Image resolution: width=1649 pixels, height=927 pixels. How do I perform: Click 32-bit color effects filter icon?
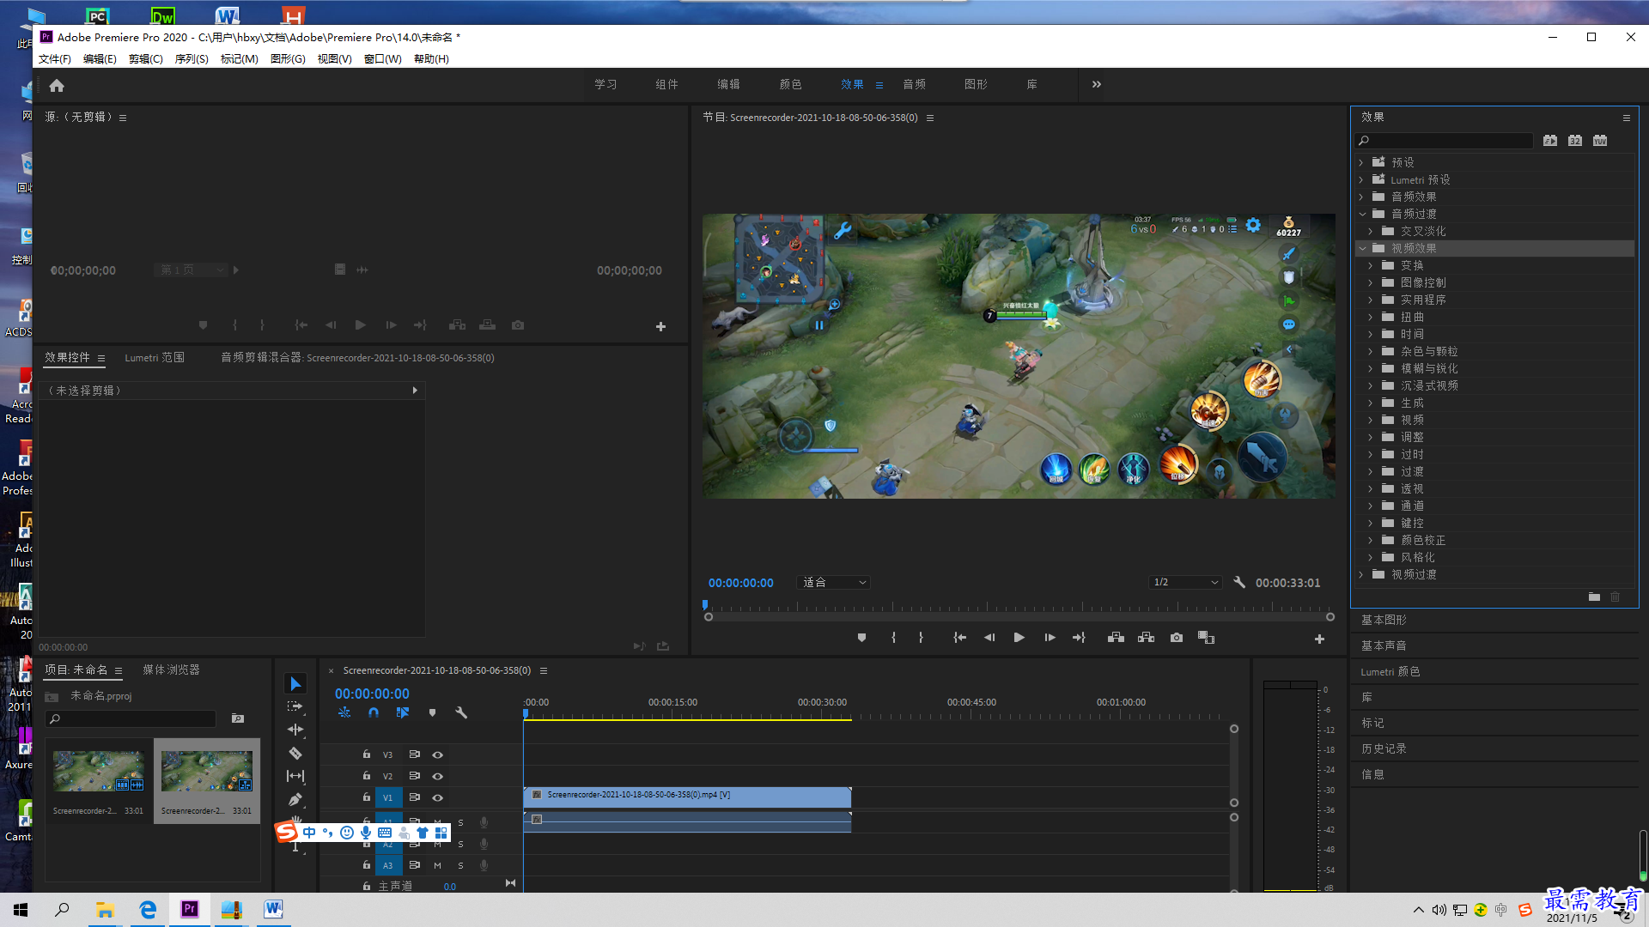(1575, 141)
